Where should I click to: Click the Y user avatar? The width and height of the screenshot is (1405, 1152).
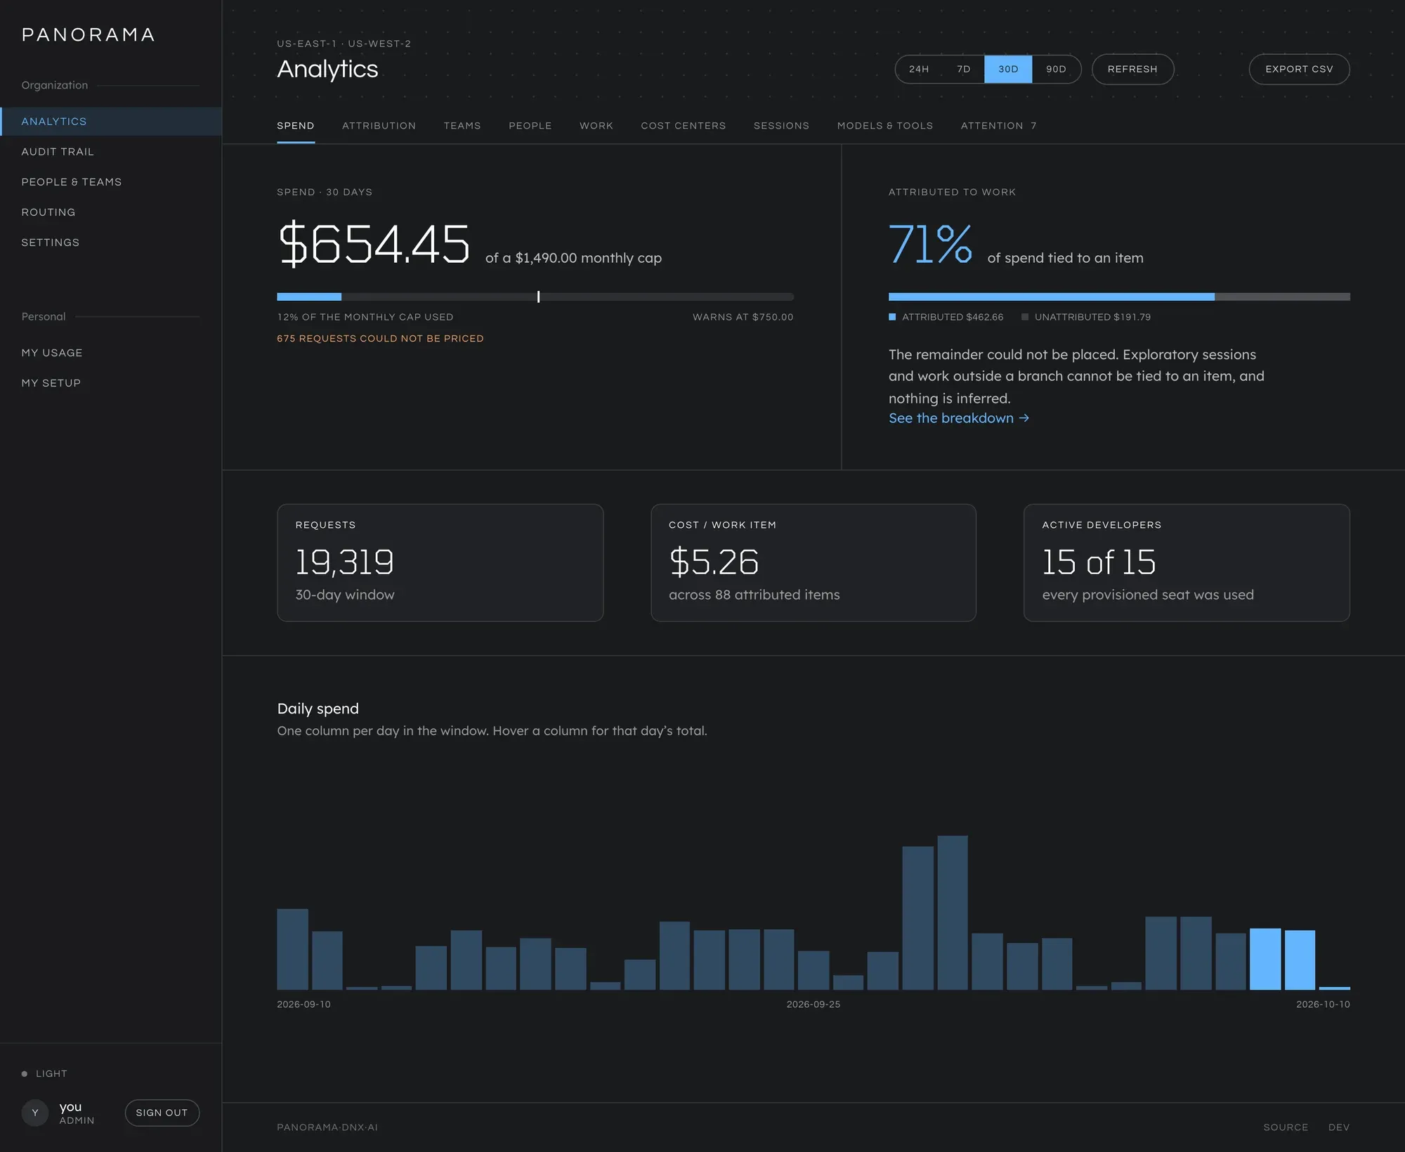coord(35,1113)
